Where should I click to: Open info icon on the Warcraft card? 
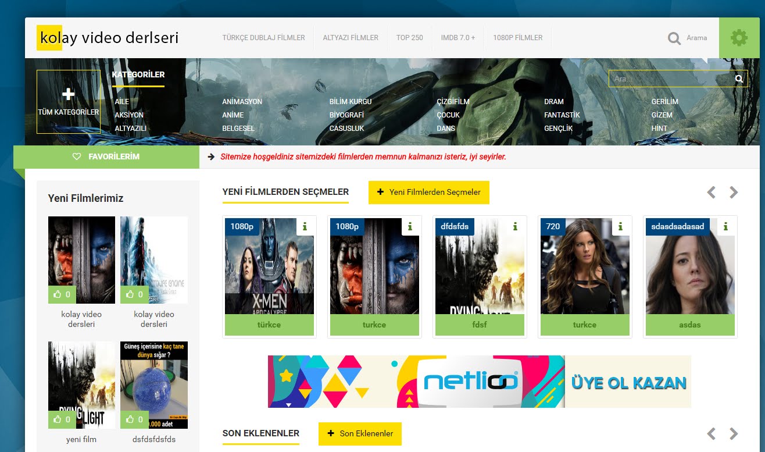pyautogui.click(x=410, y=227)
